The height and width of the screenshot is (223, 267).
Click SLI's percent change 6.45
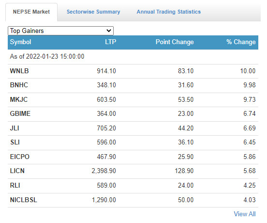[x=250, y=142]
